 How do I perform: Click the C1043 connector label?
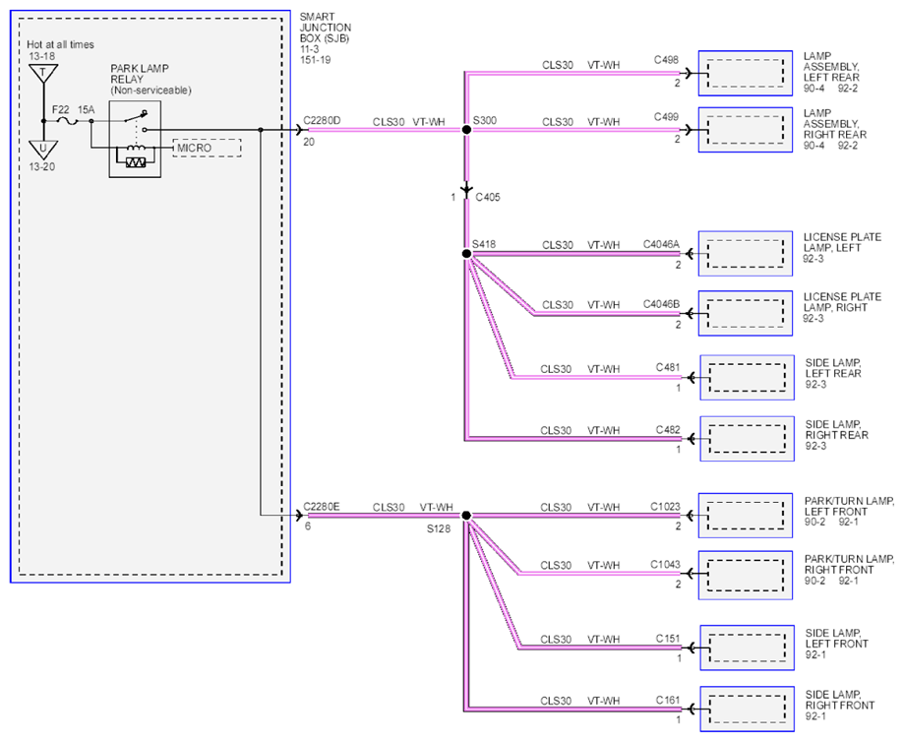pos(665,564)
